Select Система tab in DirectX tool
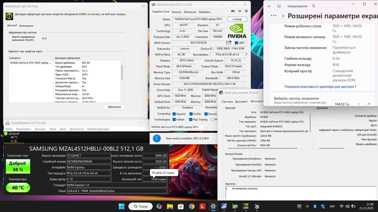 coord(227,101)
